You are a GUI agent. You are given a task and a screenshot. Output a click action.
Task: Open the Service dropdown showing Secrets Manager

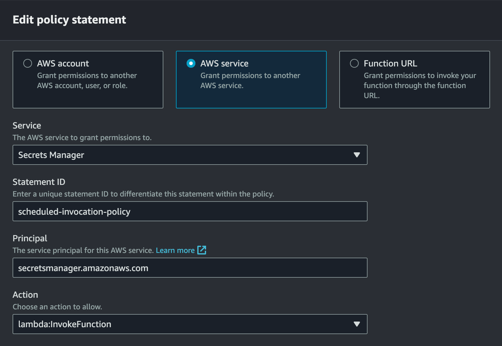point(190,155)
